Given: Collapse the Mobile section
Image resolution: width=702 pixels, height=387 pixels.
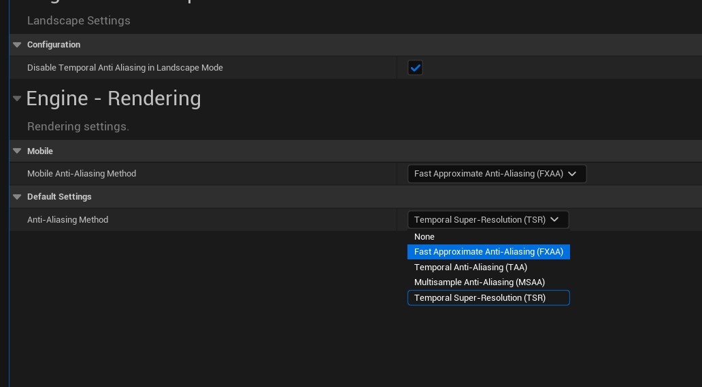Looking at the screenshot, I should (x=17, y=151).
